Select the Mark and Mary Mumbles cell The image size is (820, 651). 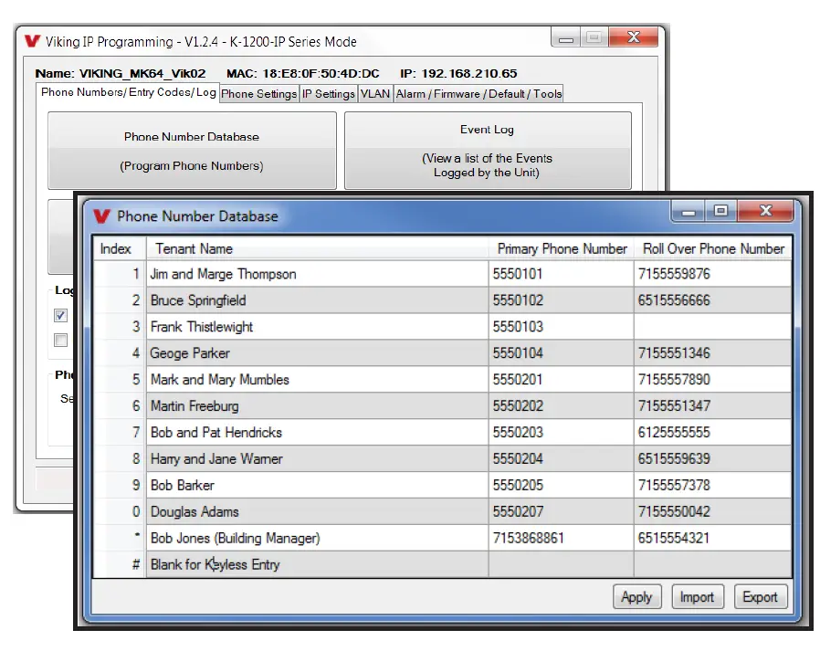(x=317, y=380)
